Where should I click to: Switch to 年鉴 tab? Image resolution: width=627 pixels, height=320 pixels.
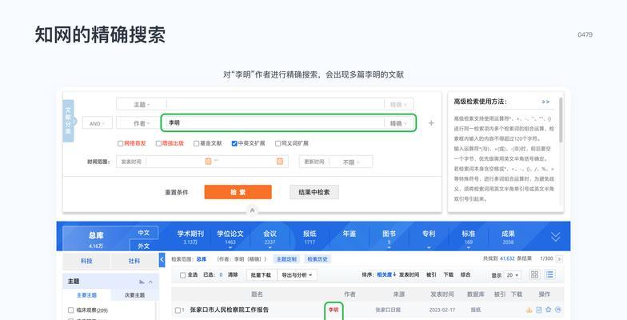click(x=349, y=234)
